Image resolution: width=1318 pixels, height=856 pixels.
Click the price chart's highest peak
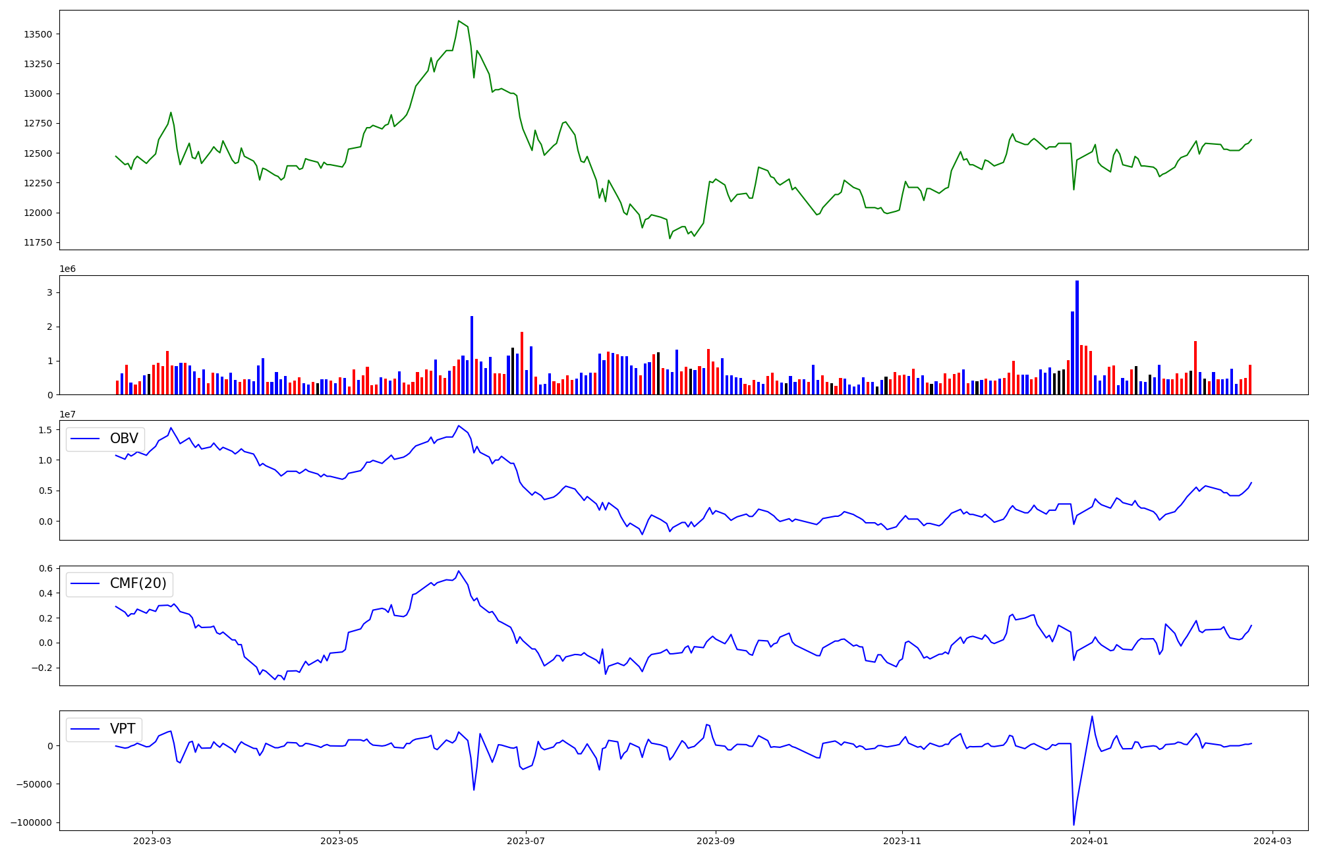click(459, 21)
